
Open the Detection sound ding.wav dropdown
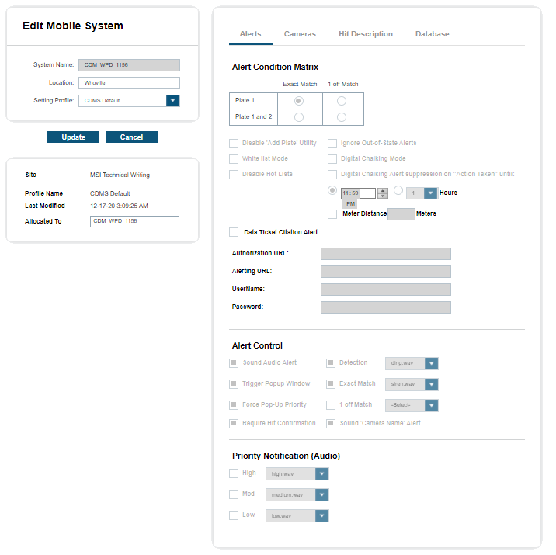[x=432, y=363]
